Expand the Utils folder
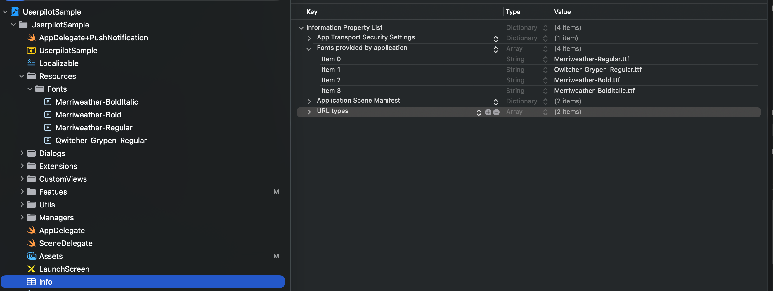The height and width of the screenshot is (291, 773). (x=22, y=205)
